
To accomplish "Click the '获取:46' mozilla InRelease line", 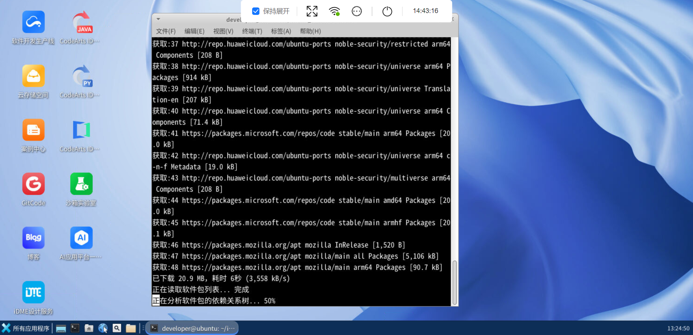I will tap(279, 245).
